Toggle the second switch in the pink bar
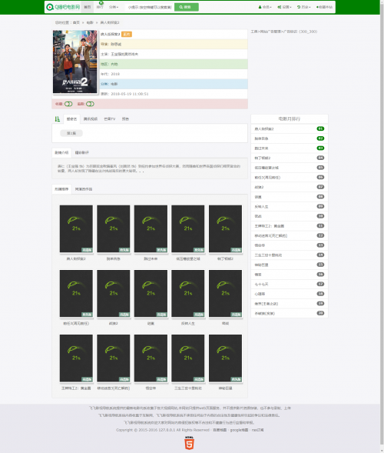The image size is (384, 453). coord(90,104)
